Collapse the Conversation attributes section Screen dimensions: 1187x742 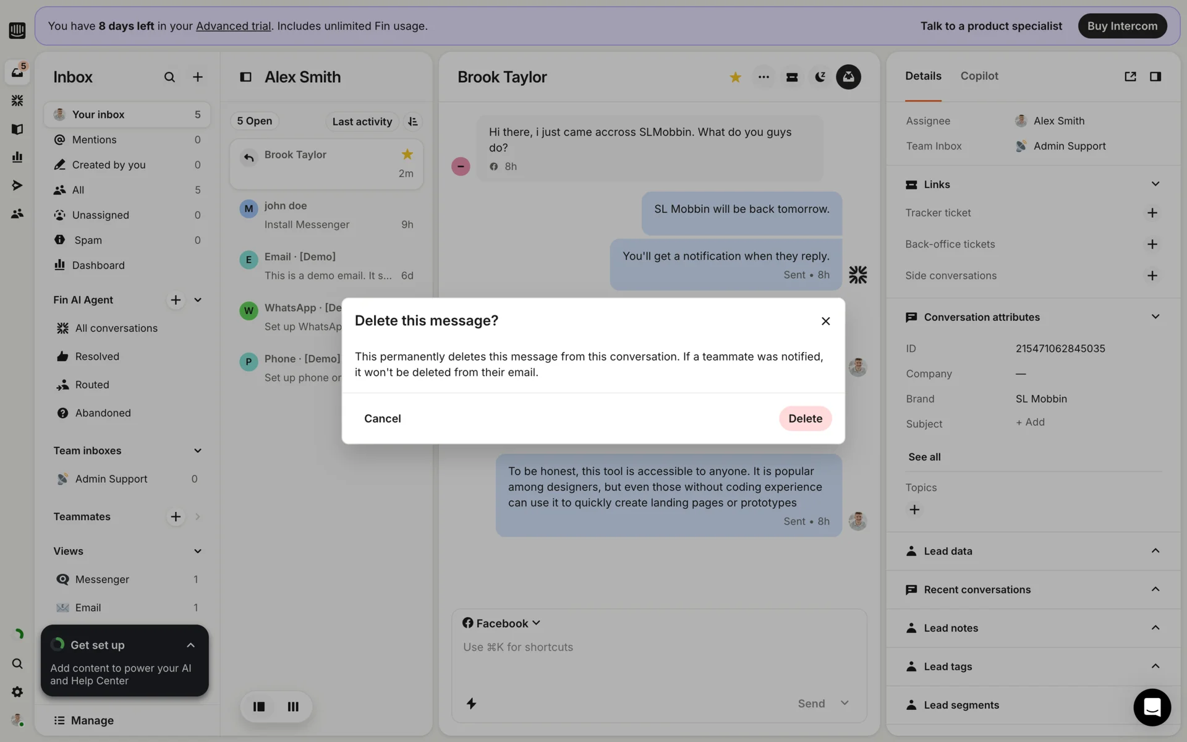click(1155, 317)
